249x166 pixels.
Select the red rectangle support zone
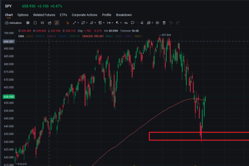(199, 136)
